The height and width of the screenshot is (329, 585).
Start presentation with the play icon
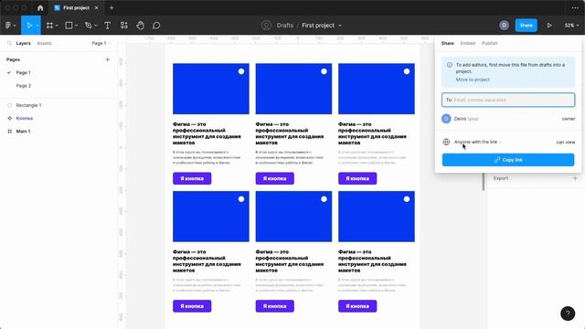click(549, 26)
